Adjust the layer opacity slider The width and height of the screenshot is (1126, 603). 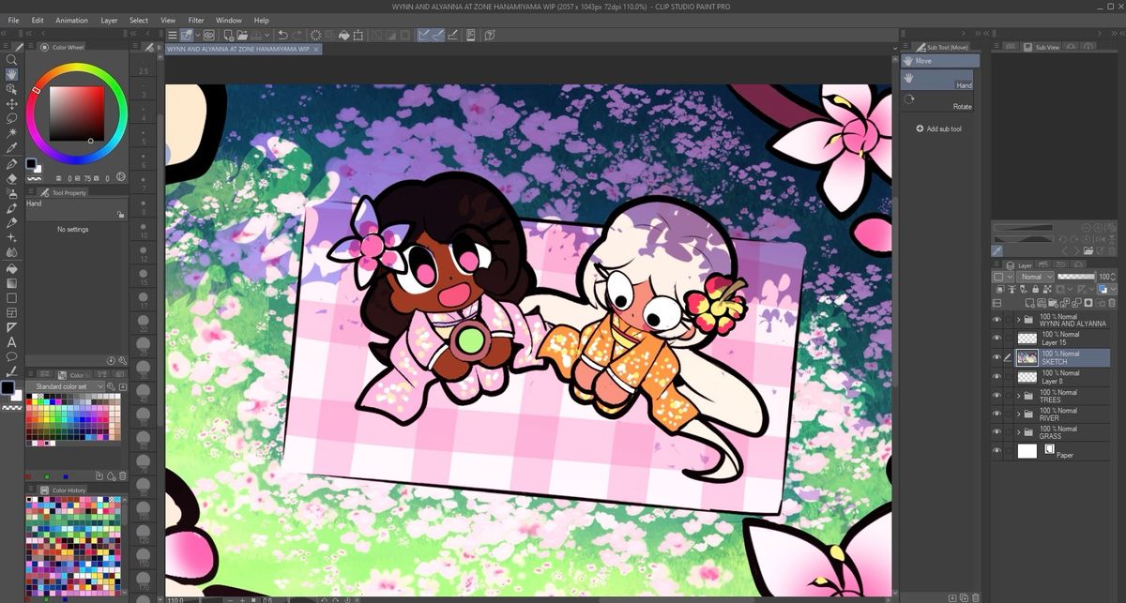(x=1075, y=277)
